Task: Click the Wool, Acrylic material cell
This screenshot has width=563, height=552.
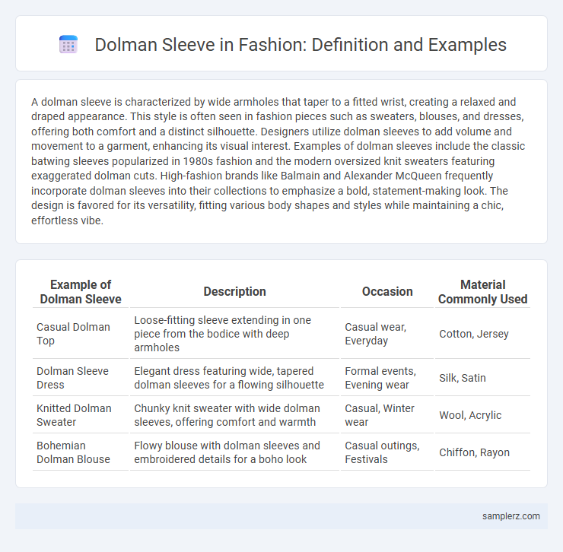Action: click(x=482, y=415)
